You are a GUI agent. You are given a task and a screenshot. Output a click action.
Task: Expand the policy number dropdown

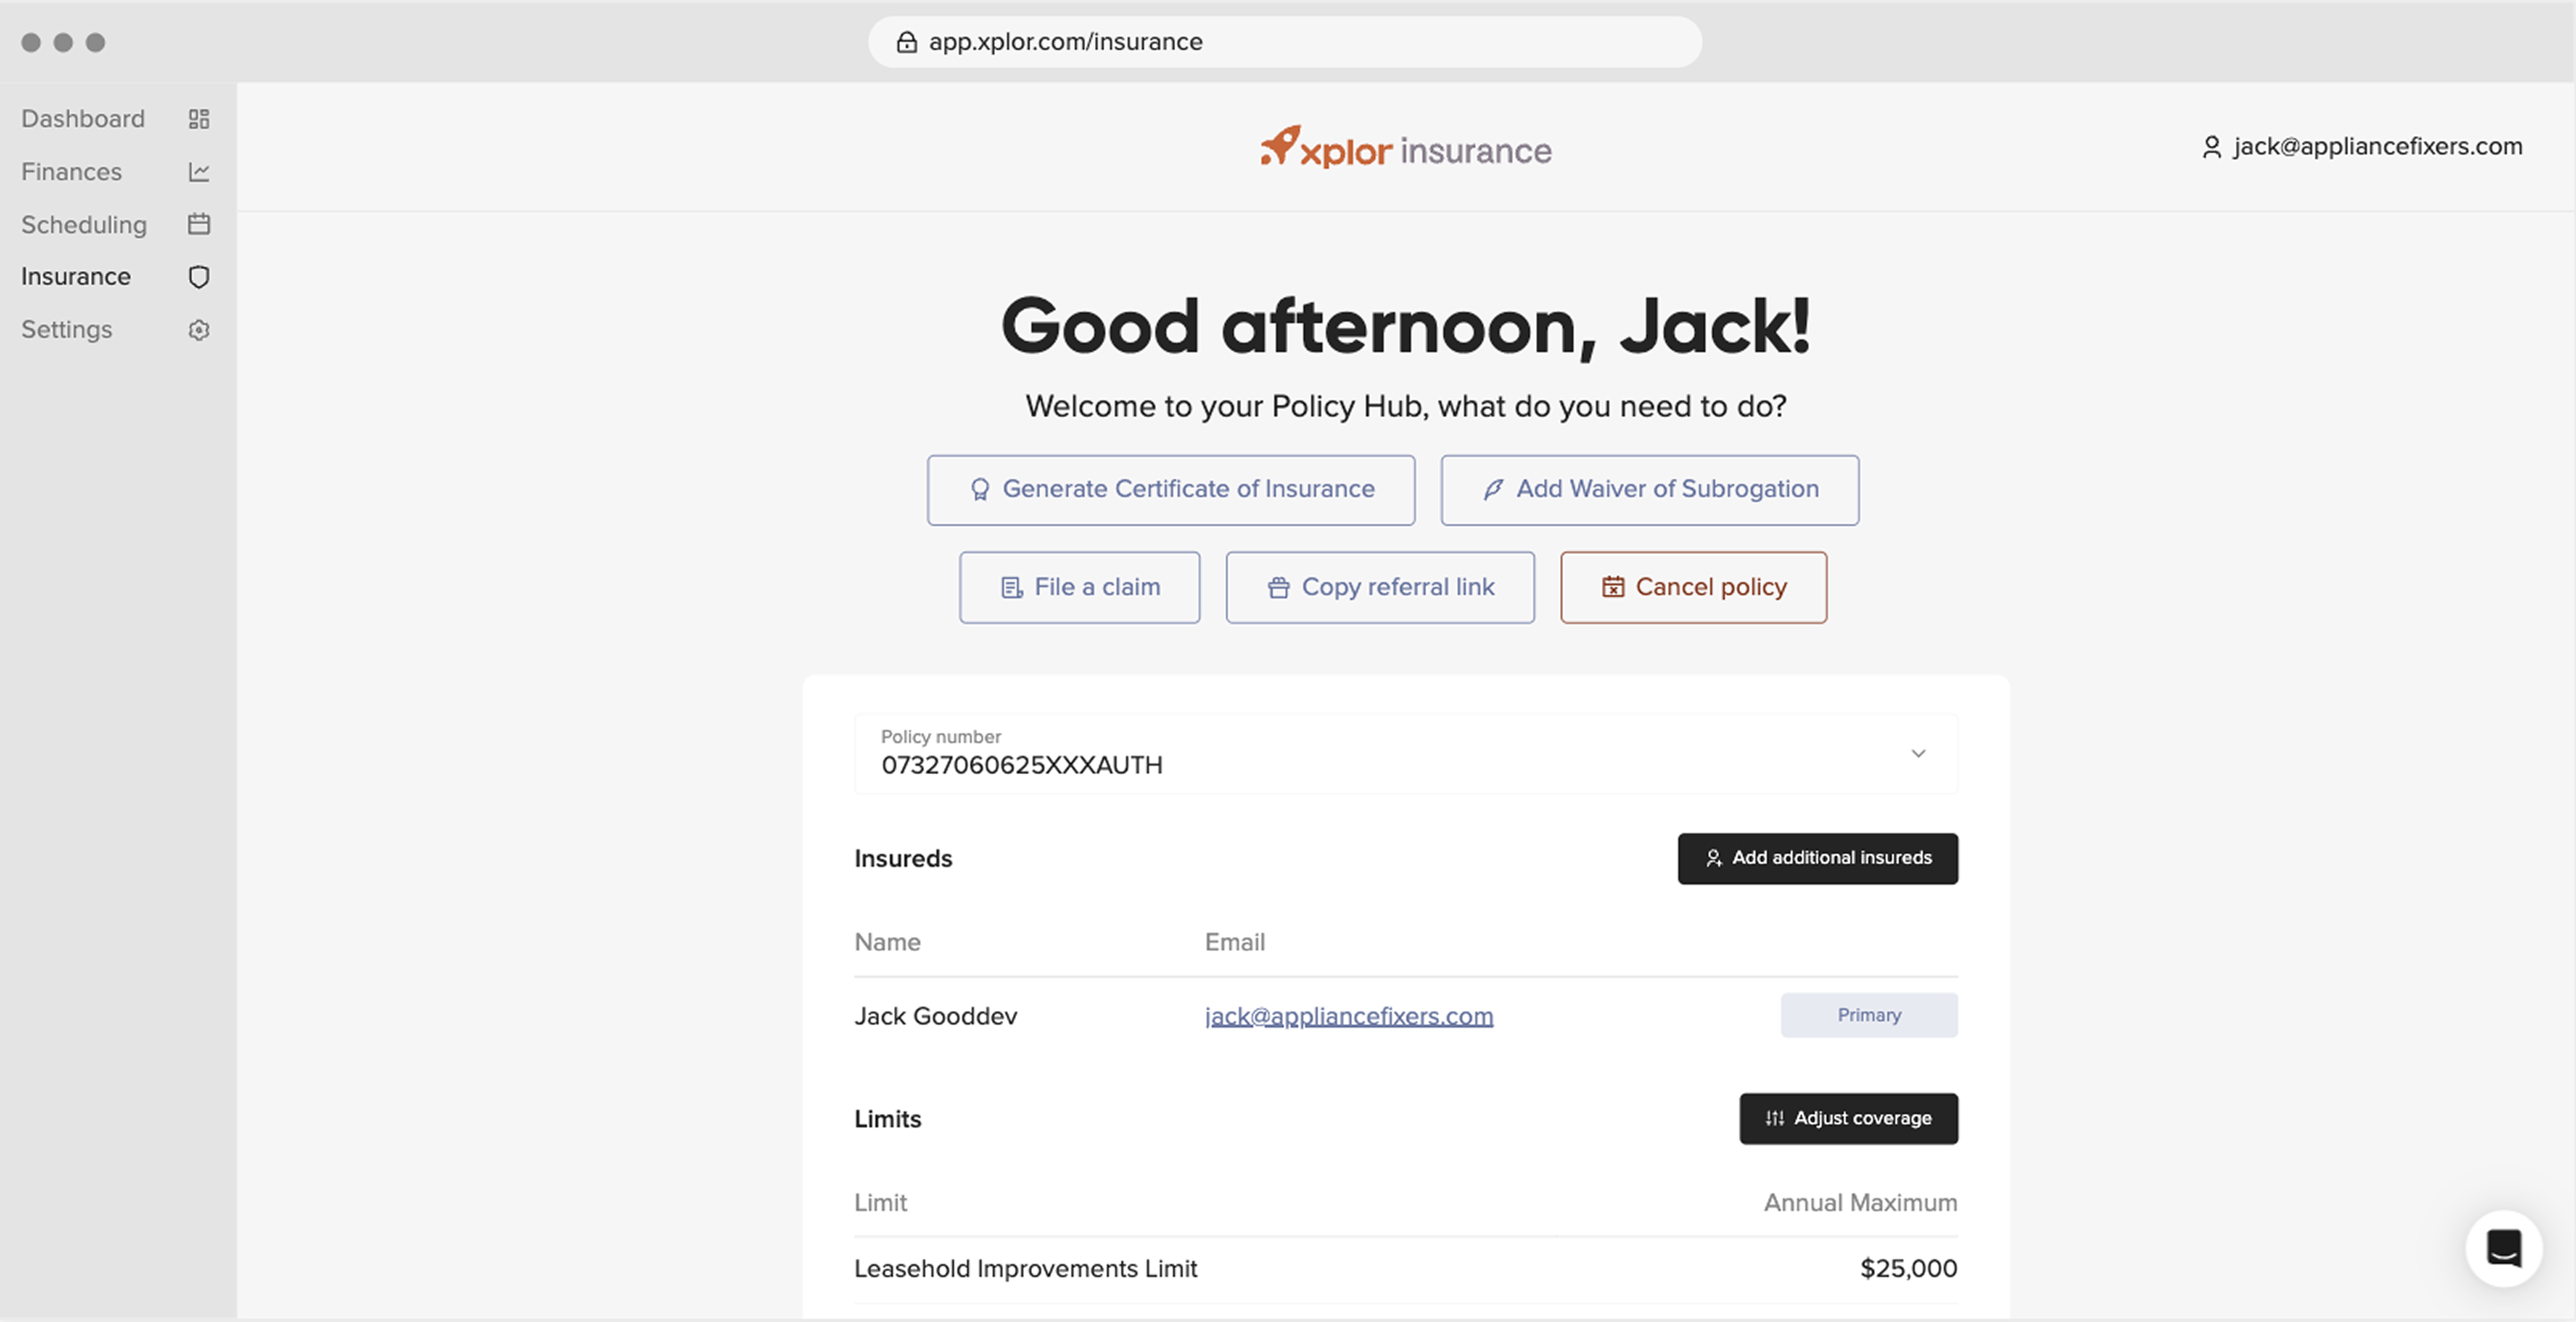pos(1919,753)
